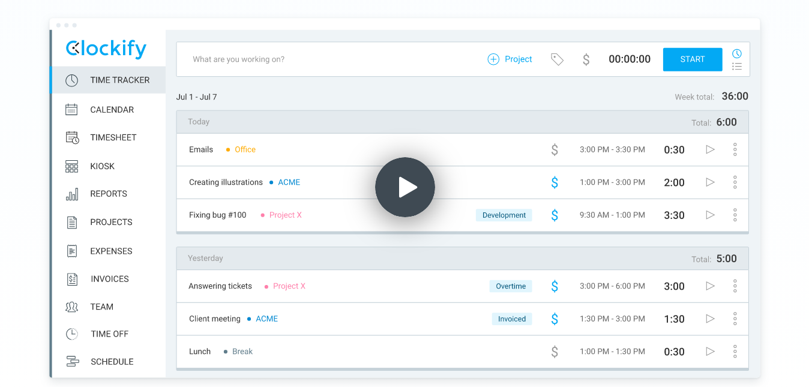Image resolution: width=809 pixels, height=387 pixels.
Task: Continue timer for Client meeting entry
Action: pyautogui.click(x=711, y=319)
